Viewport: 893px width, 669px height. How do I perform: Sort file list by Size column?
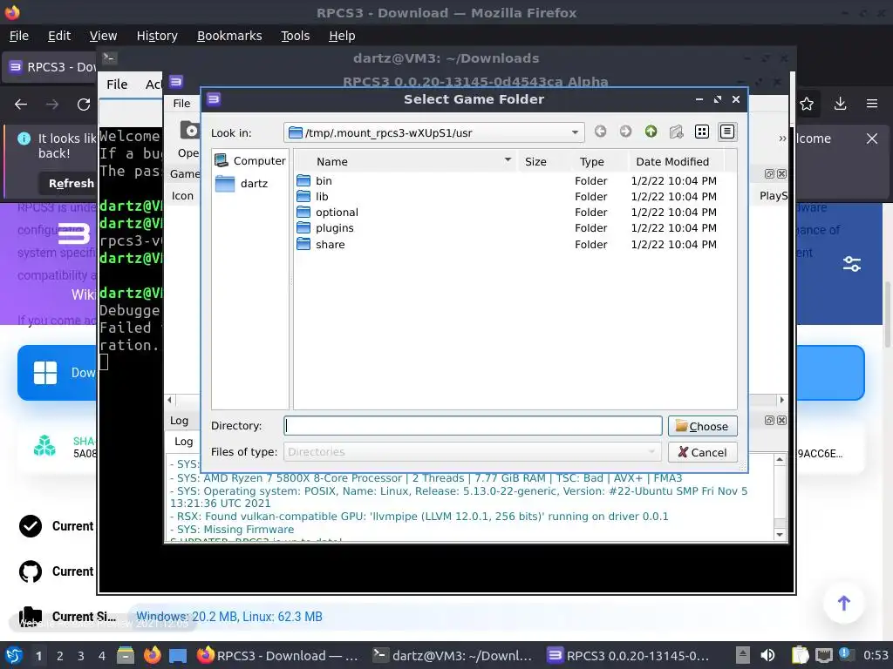(x=536, y=161)
